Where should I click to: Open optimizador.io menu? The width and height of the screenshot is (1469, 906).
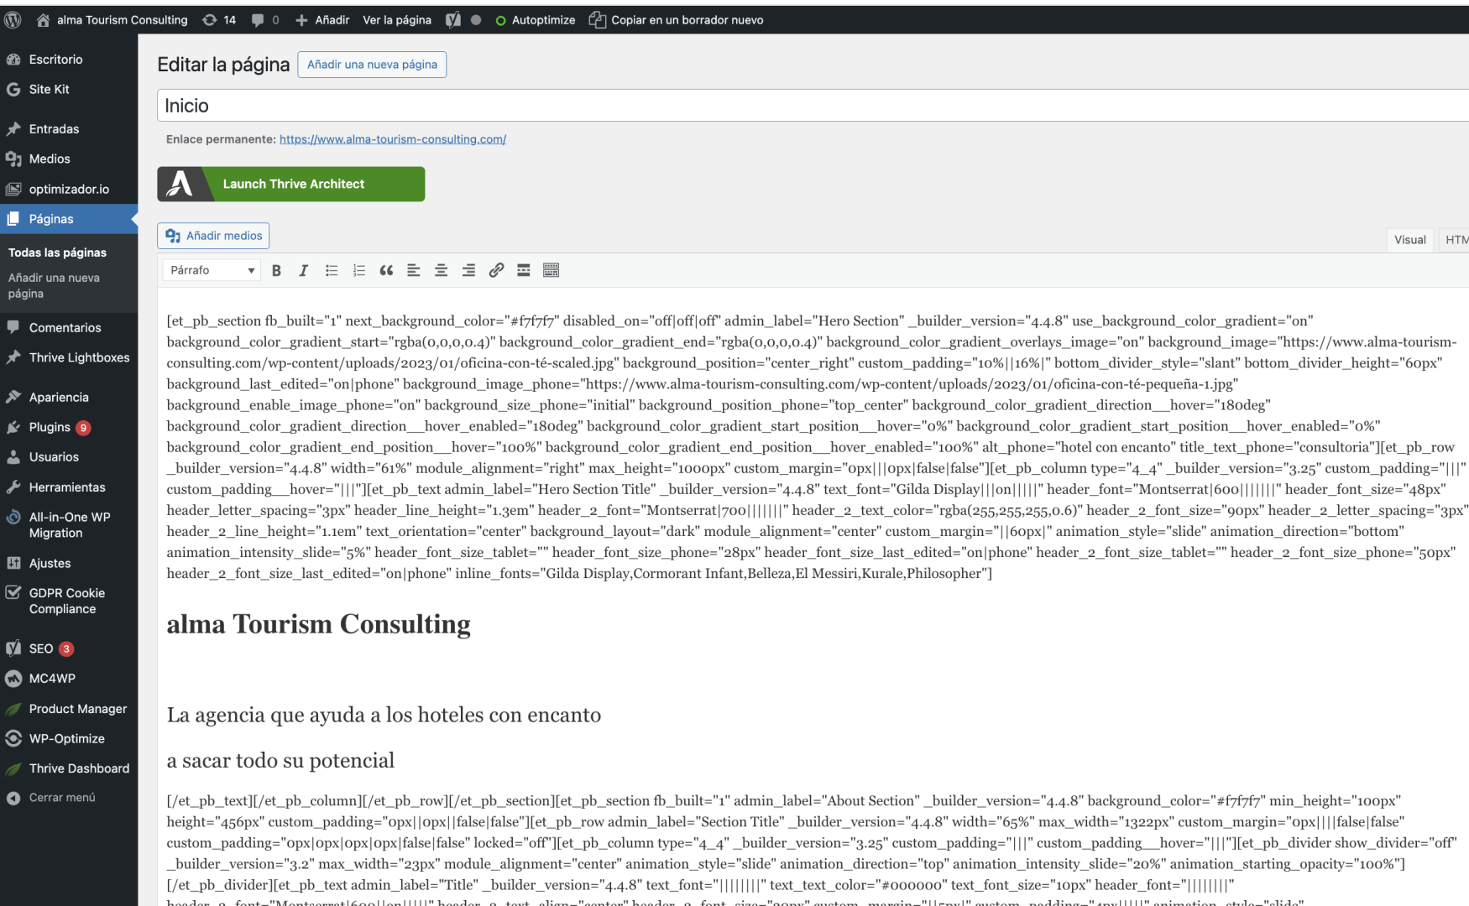pos(69,190)
